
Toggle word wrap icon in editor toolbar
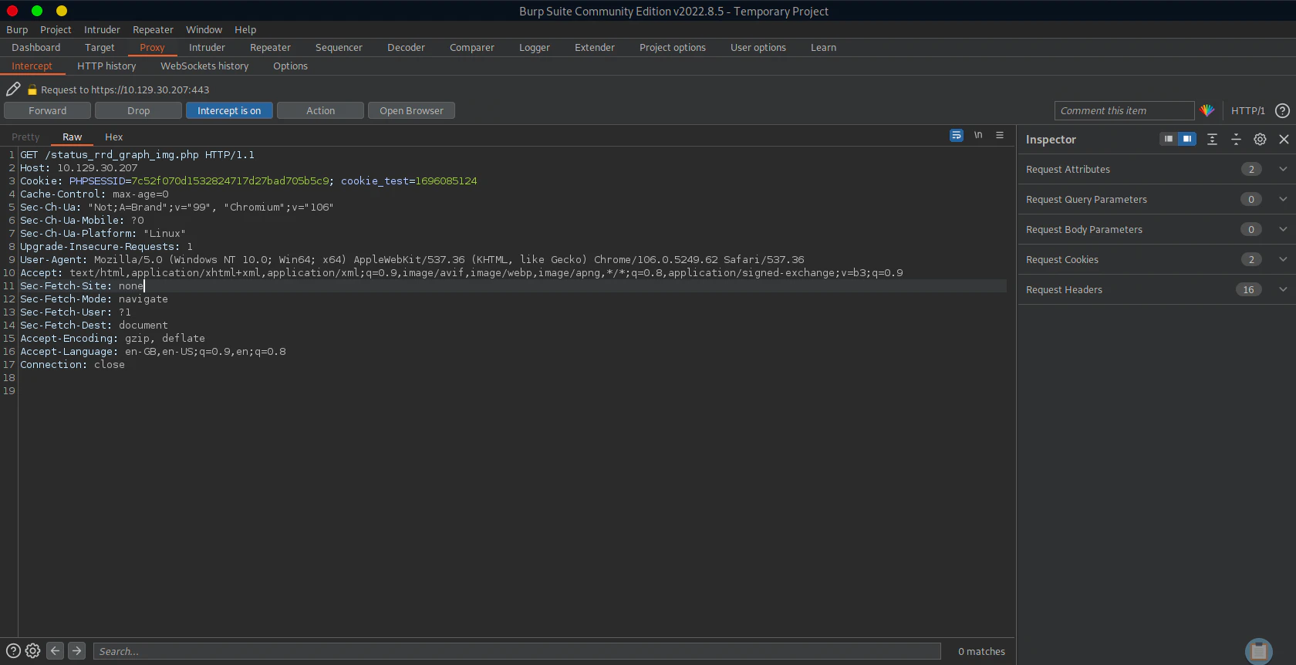(957, 135)
